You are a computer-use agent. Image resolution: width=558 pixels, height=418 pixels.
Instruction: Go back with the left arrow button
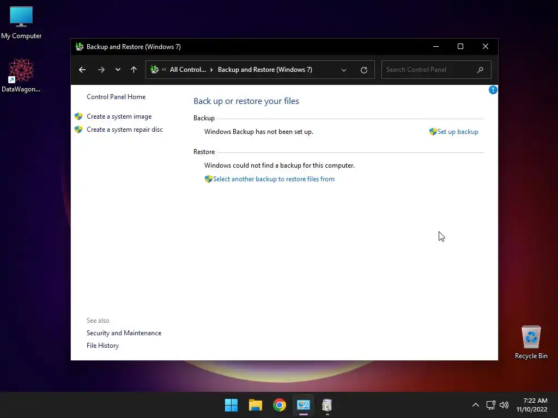[x=82, y=70]
